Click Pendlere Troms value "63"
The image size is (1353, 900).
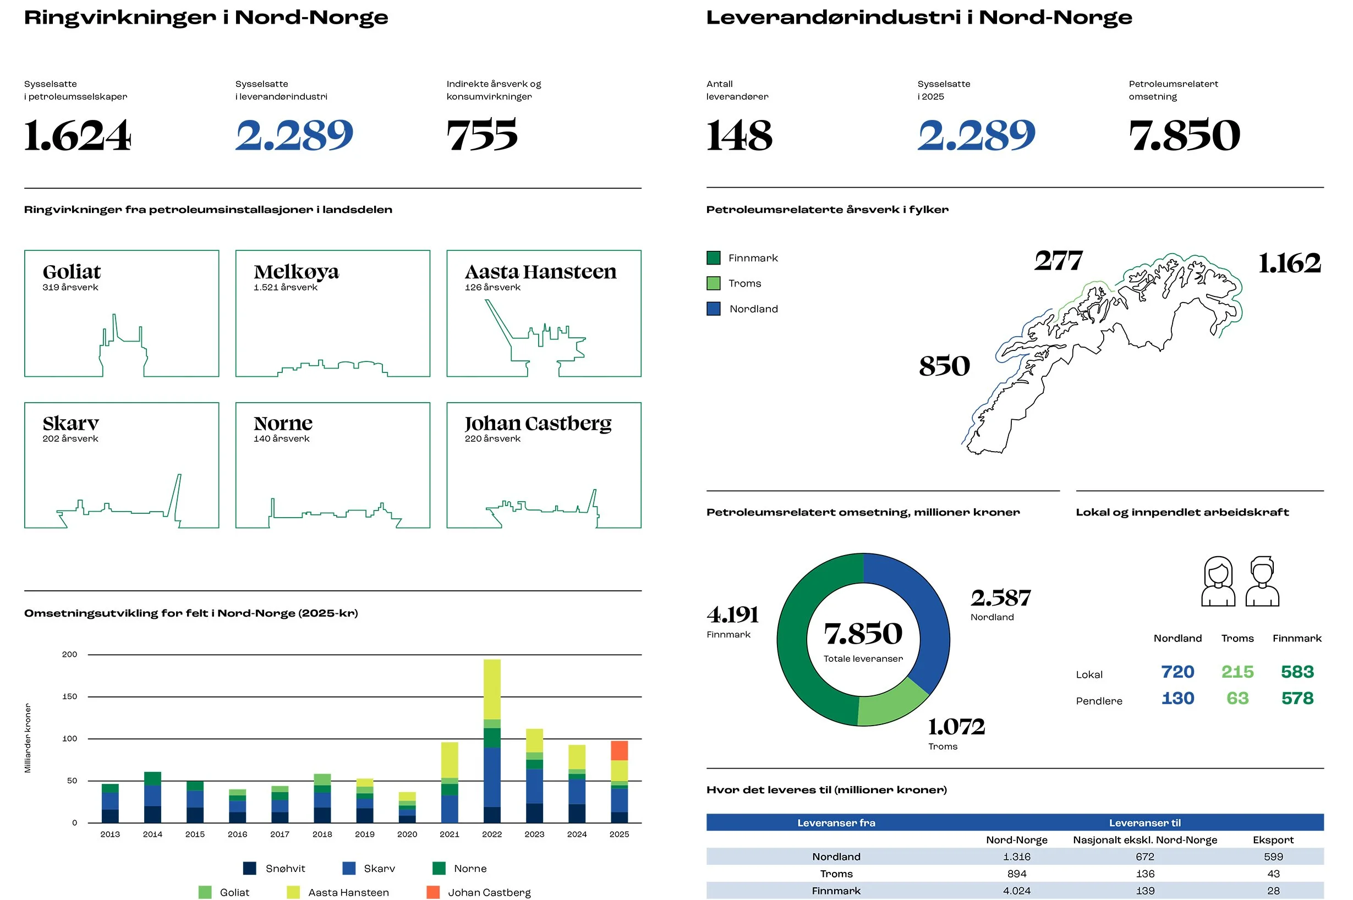[x=1237, y=698]
